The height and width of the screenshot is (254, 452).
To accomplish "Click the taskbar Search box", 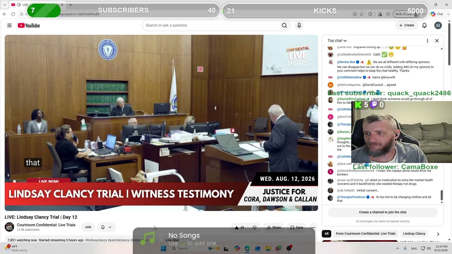I will tap(195, 248).
